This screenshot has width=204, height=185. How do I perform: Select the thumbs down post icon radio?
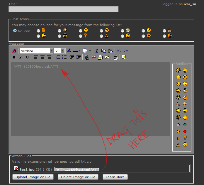click(59, 31)
